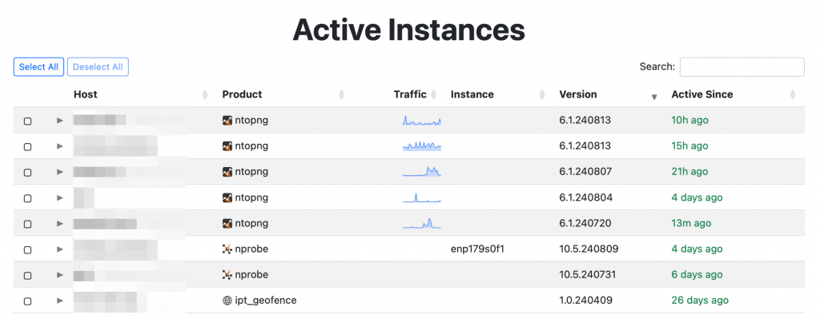
Task: Click the nprobe icon for version 10.5.240731
Action: pos(227,275)
